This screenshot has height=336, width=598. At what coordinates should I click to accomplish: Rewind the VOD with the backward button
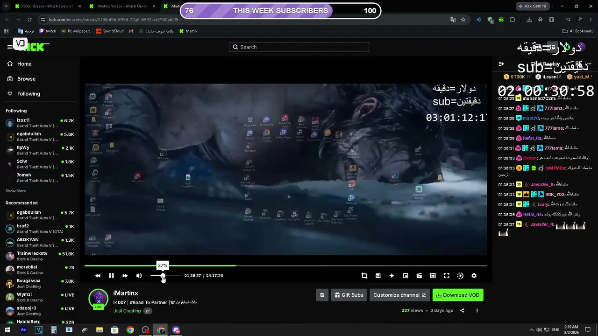tap(98, 276)
